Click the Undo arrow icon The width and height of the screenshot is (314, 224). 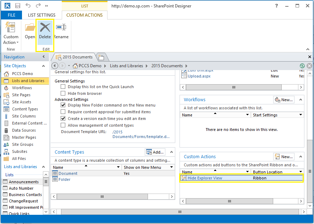(x=28, y=6)
